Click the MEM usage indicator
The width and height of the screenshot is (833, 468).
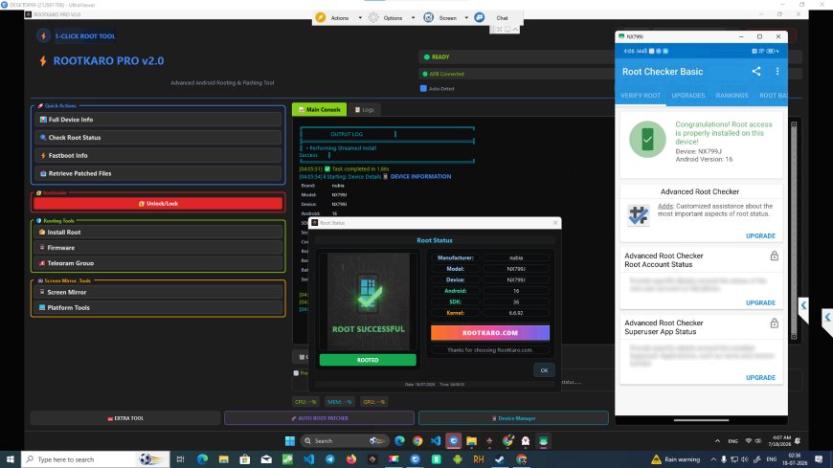tap(339, 402)
